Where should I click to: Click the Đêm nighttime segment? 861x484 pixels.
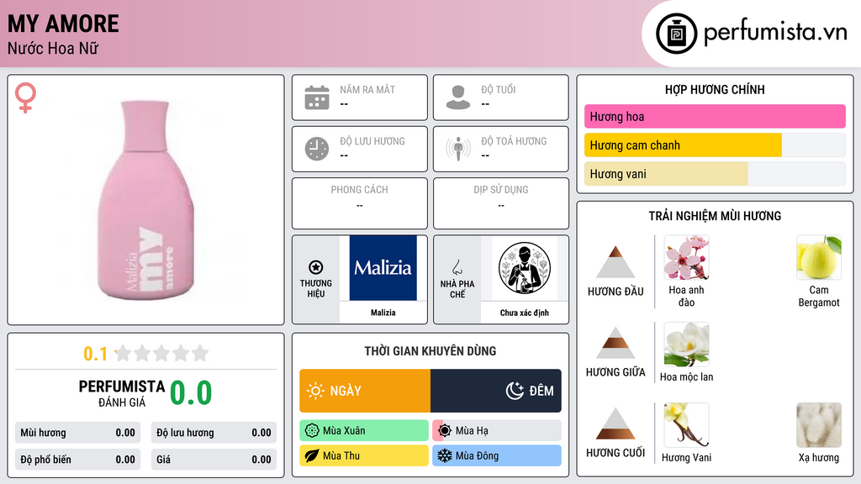click(496, 391)
